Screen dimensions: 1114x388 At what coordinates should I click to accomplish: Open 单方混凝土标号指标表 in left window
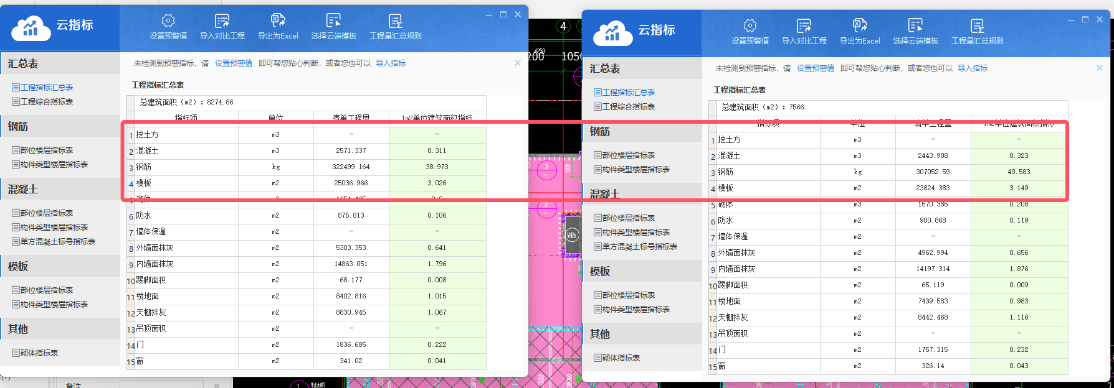54,241
